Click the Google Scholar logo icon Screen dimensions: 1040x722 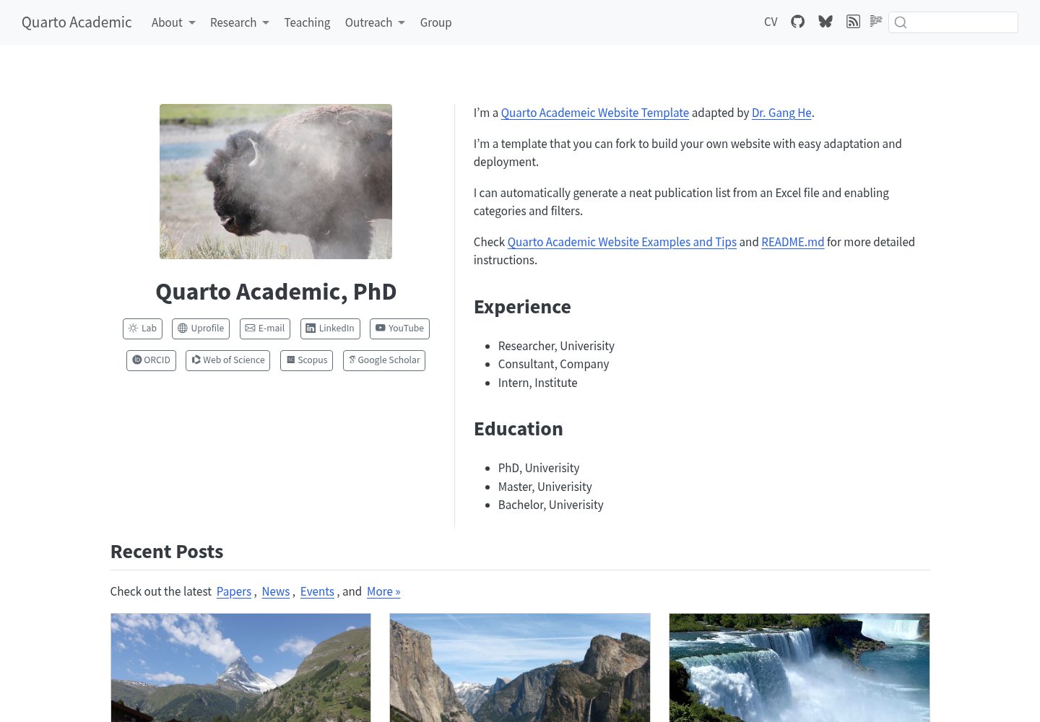[x=352, y=360]
